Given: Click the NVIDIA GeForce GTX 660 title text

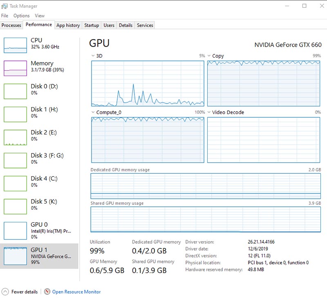Looking at the screenshot, I should (288, 45).
